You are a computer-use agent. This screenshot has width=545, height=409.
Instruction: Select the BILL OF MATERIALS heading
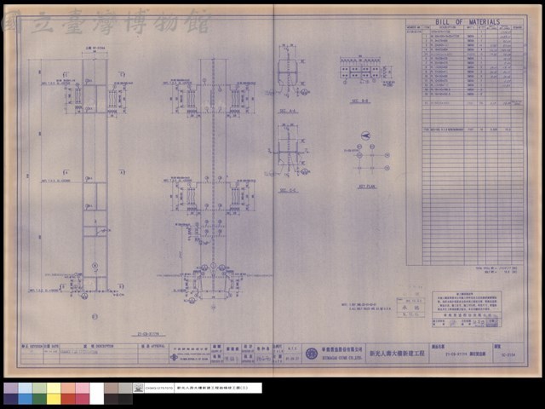(468, 21)
